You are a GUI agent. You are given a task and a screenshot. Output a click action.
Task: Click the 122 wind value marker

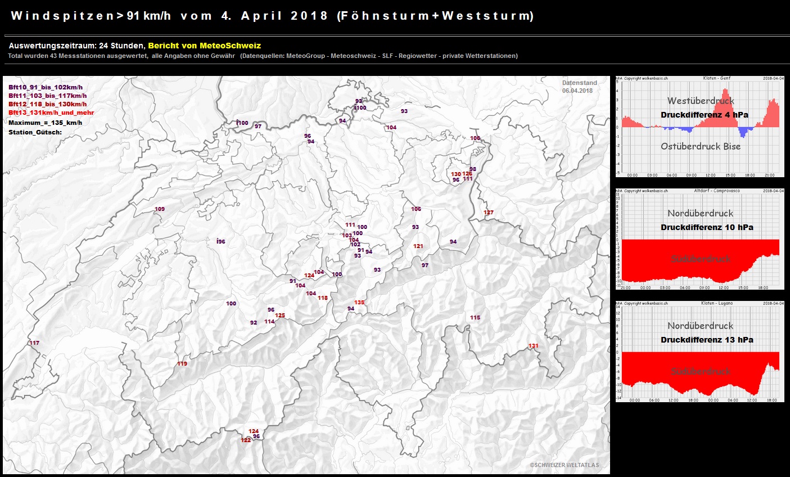tap(246, 440)
